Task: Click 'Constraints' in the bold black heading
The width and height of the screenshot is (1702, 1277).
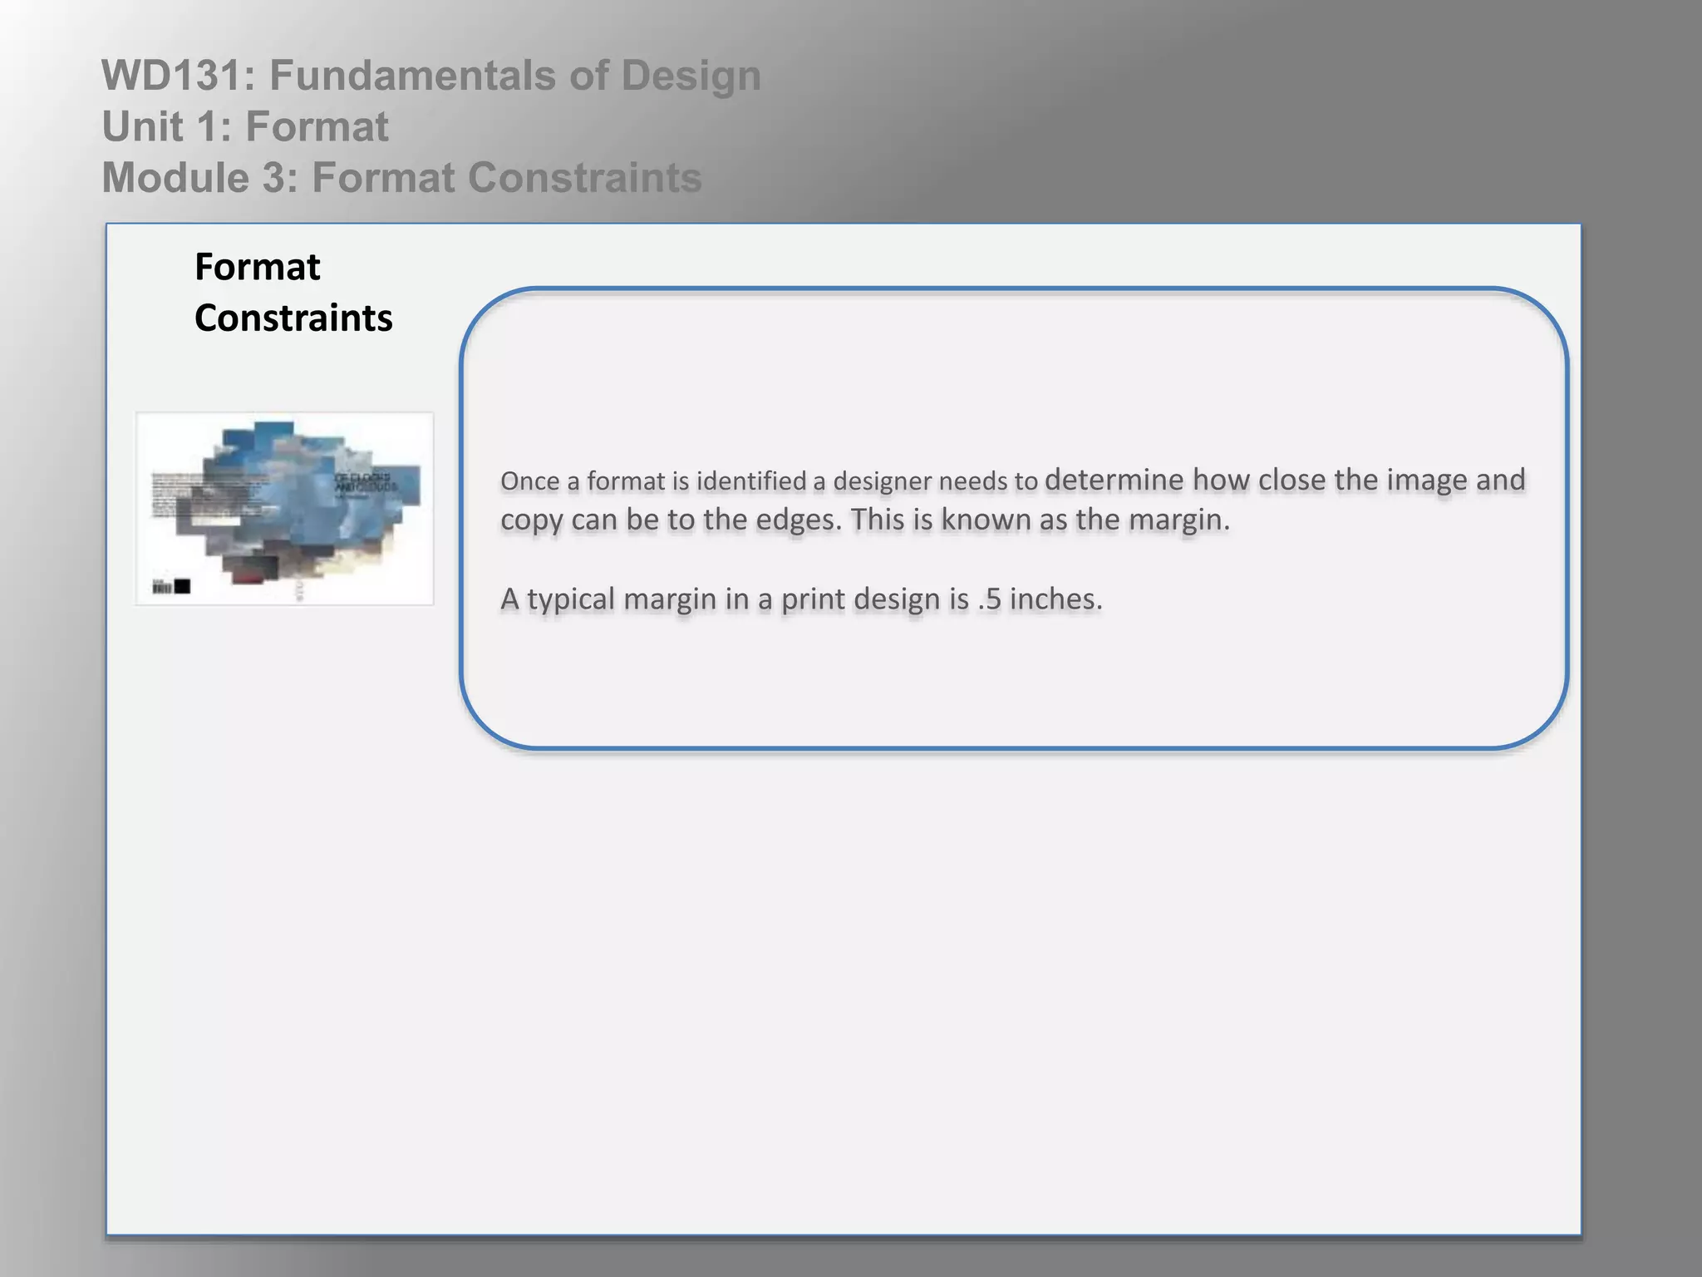Action: [x=293, y=318]
